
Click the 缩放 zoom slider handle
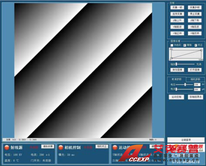pyautogui.click(x=177, y=64)
